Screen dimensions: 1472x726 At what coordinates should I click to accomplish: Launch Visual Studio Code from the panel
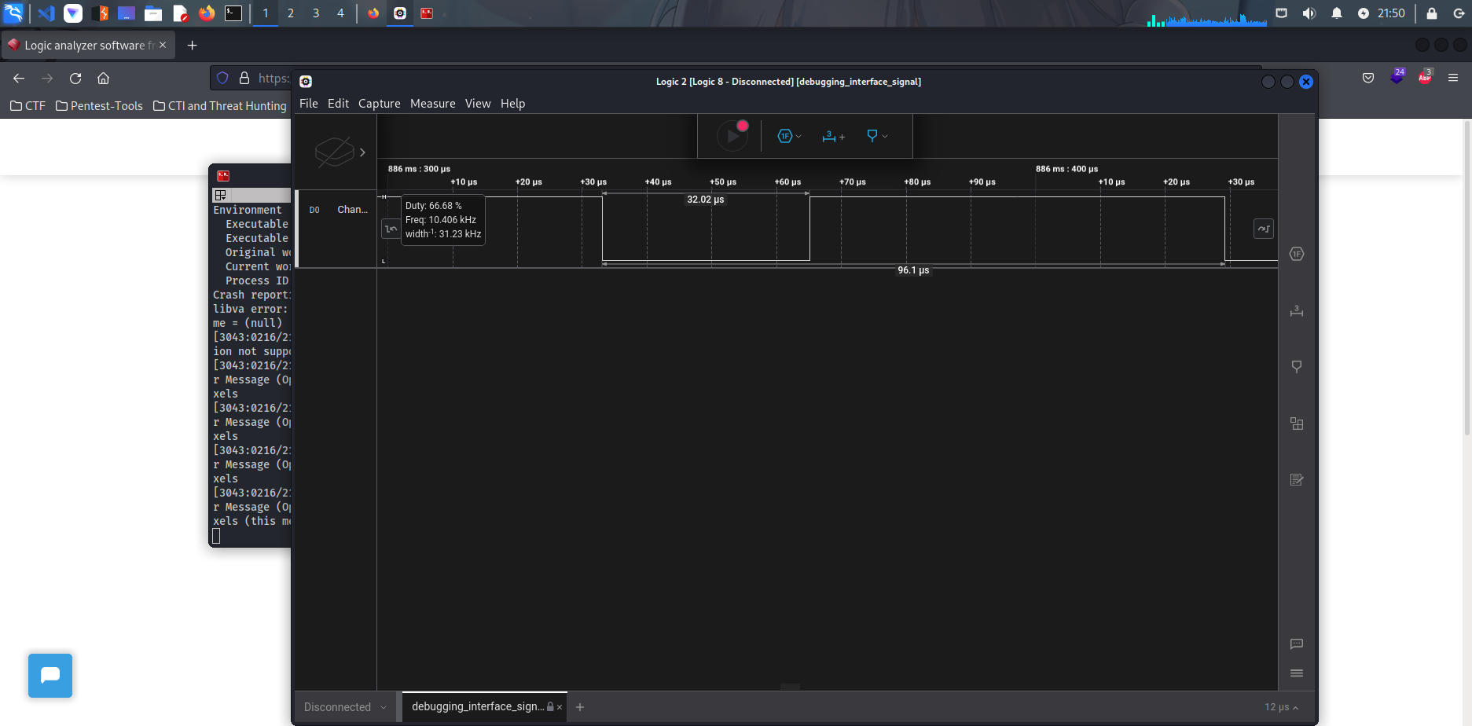pos(46,13)
